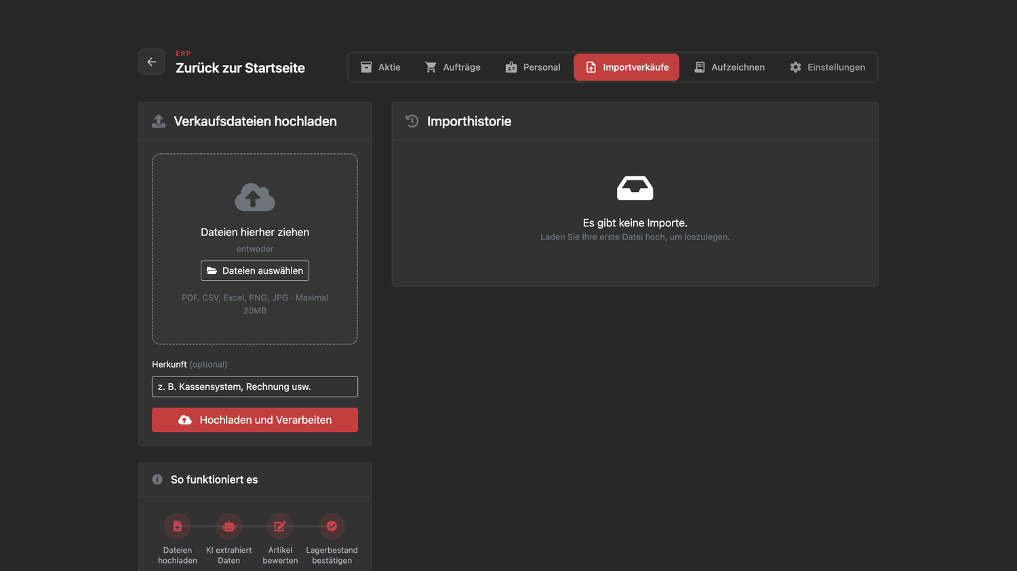Viewport: 1017px width, 571px height.
Task: Switch to the Aufträge tab
Action: pyautogui.click(x=453, y=67)
